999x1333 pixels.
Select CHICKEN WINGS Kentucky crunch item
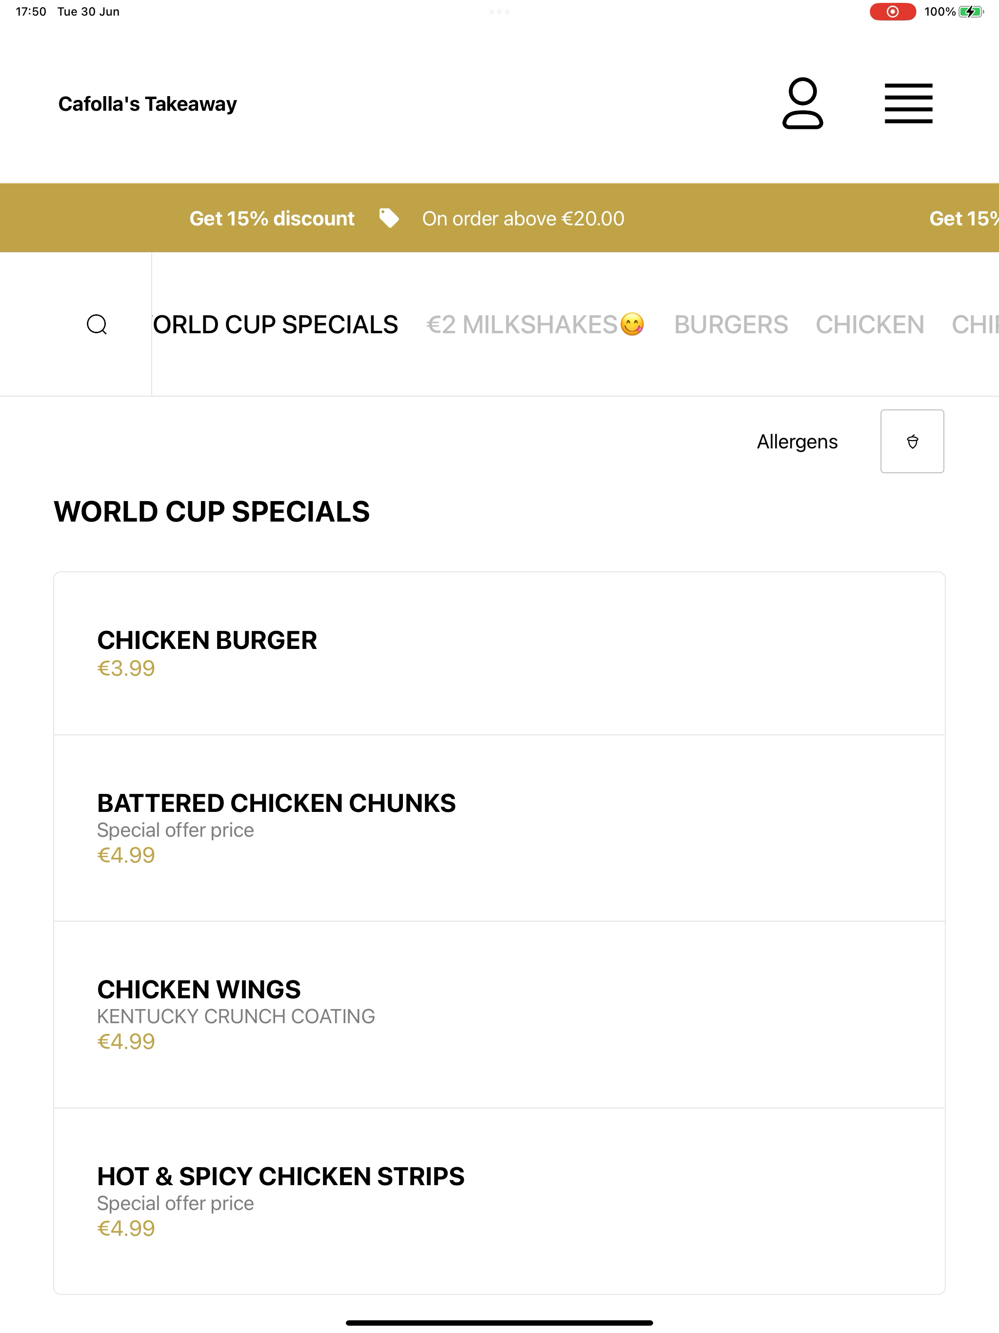[499, 1015]
